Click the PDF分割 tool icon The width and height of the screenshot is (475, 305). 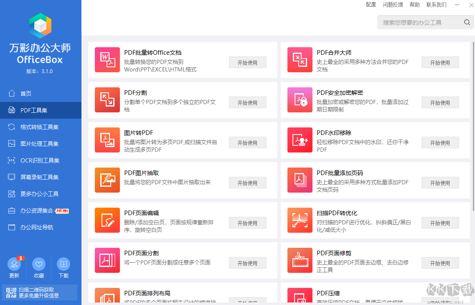click(107, 100)
